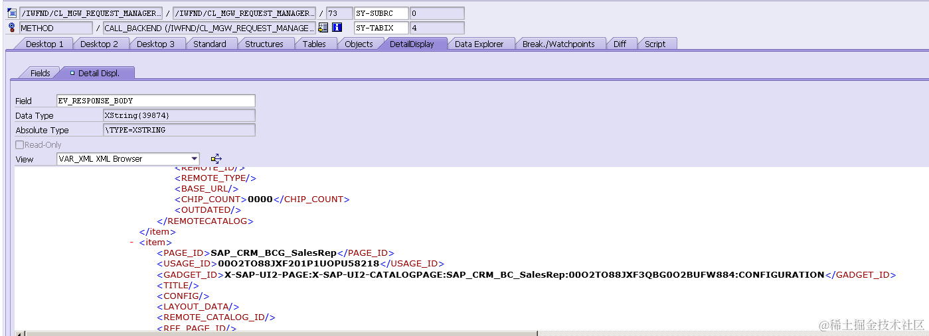
Task: Click the </REMOTECATALOG> closing tag
Action: point(205,221)
